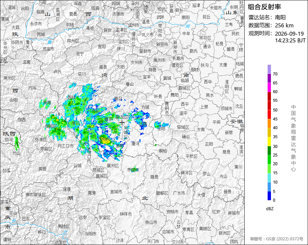Click the 南召 county label on the map
This screenshot has height=245, width=308.
118,98
